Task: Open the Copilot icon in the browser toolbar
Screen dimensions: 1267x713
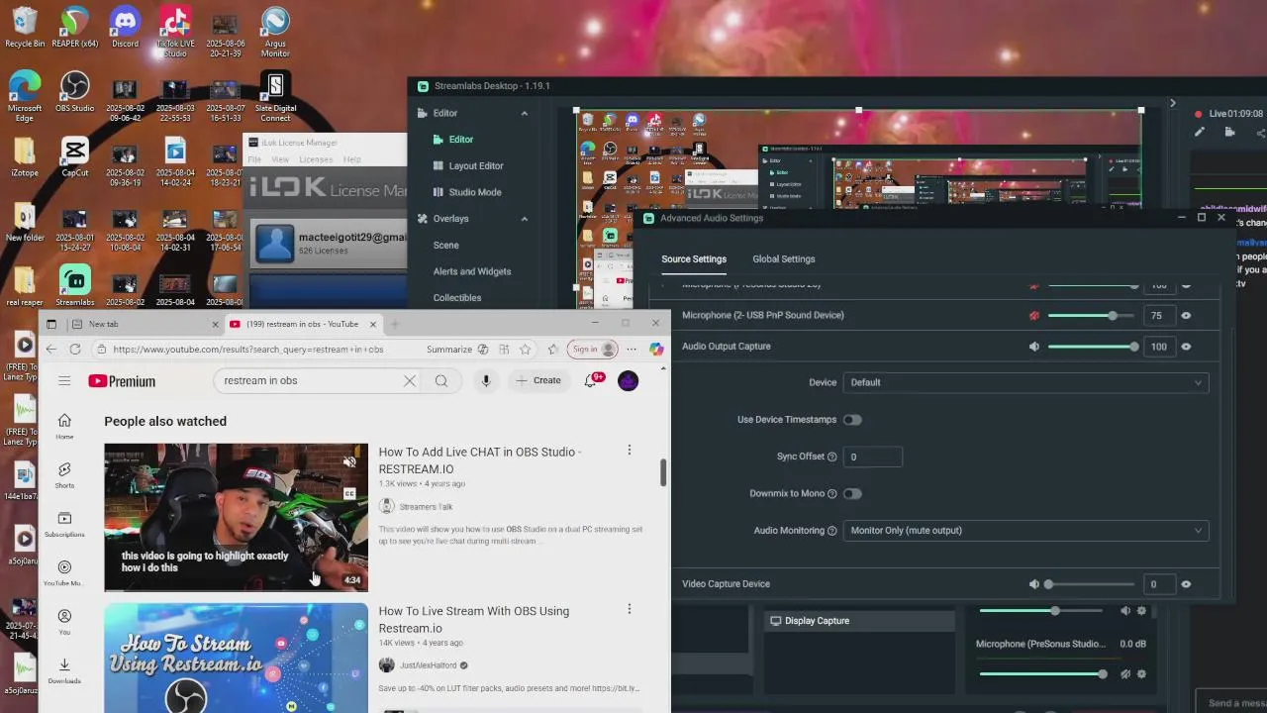Action: coord(655,349)
